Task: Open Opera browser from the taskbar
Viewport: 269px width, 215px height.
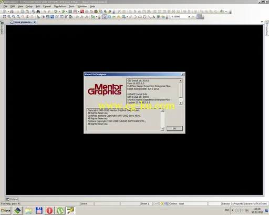Action: pos(49,210)
